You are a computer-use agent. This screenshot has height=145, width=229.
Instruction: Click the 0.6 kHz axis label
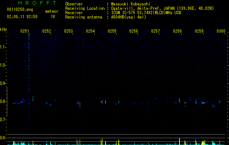(3, 138)
